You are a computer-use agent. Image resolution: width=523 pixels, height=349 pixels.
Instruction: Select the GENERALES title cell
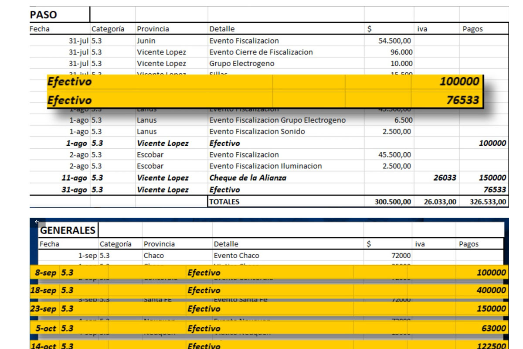(68, 230)
